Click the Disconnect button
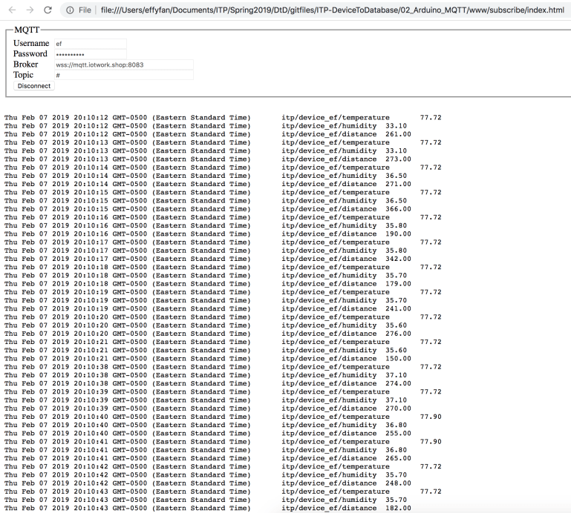 tap(34, 86)
